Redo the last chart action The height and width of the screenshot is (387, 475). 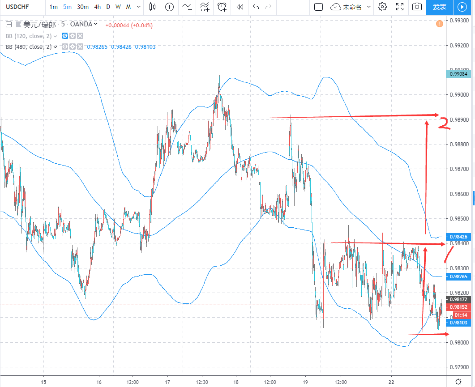pos(269,7)
